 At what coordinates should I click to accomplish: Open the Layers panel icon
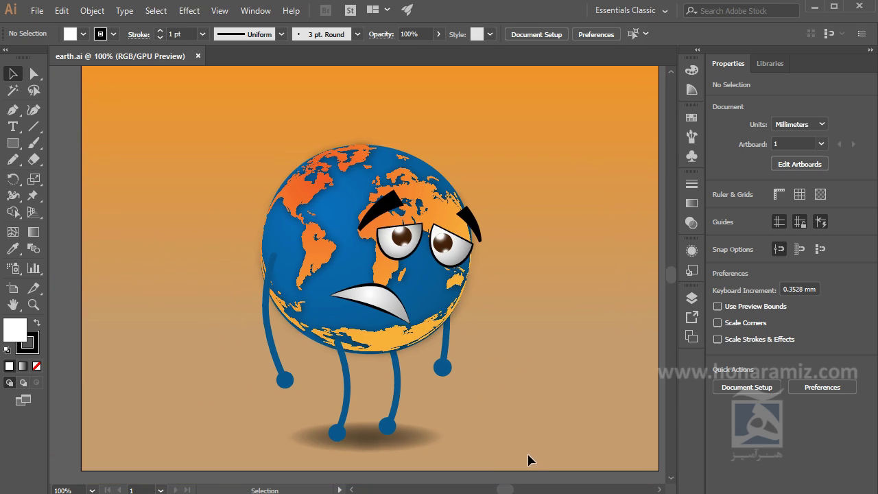pos(691,298)
